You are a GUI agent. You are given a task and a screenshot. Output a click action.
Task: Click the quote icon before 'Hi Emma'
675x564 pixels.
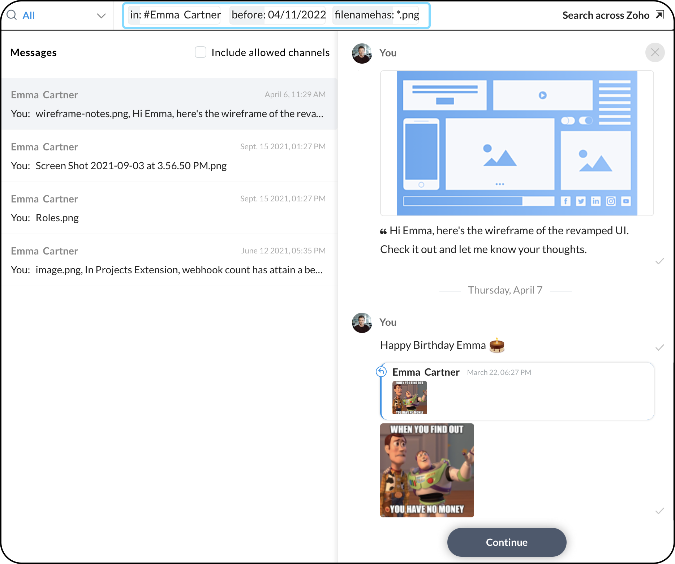point(383,231)
